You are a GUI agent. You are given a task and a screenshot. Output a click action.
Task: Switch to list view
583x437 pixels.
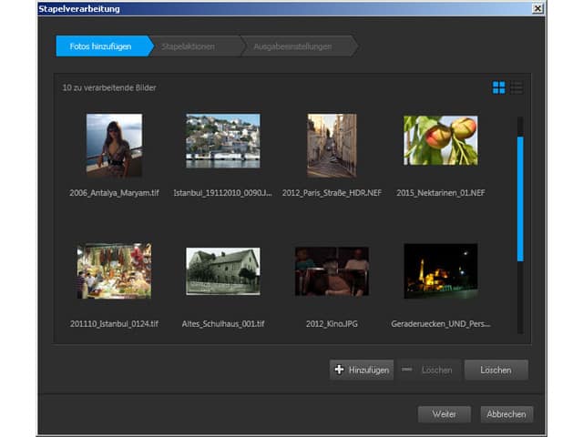point(517,87)
